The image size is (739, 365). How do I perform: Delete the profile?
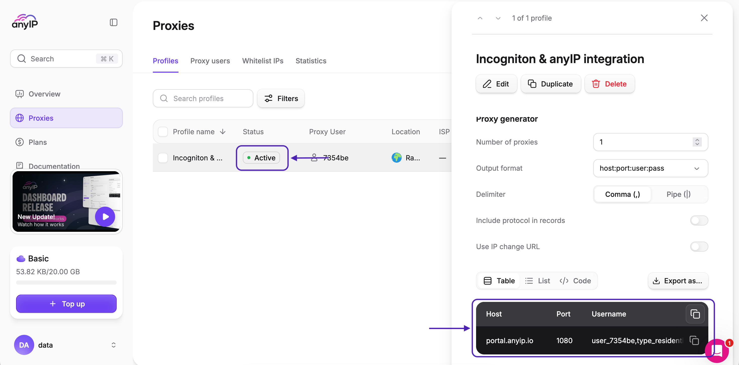click(x=610, y=84)
